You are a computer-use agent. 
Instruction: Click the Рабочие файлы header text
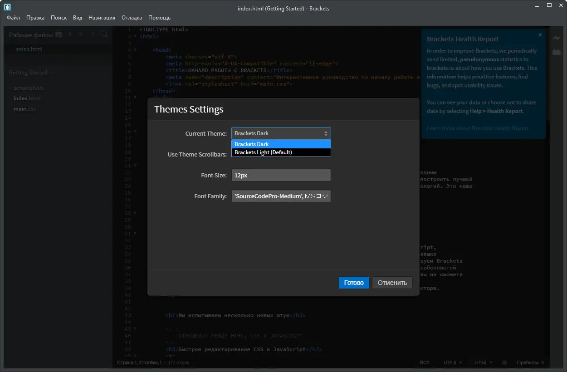pyautogui.click(x=31, y=35)
